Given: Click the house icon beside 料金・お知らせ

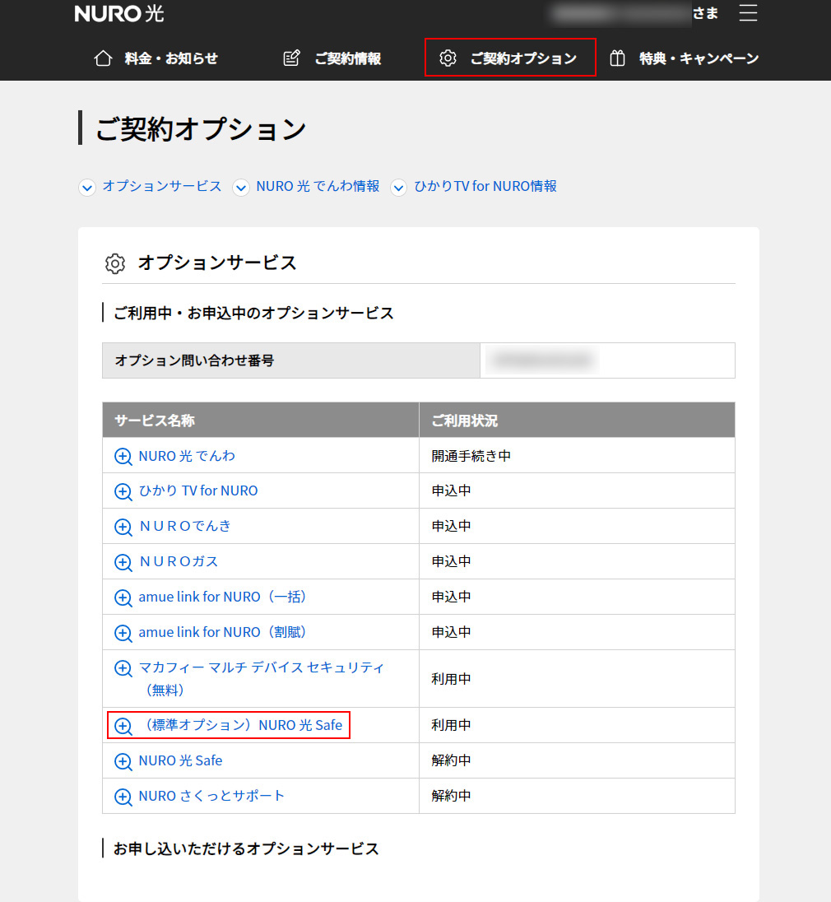Looking at the screenshot, I should click(103, 58).
